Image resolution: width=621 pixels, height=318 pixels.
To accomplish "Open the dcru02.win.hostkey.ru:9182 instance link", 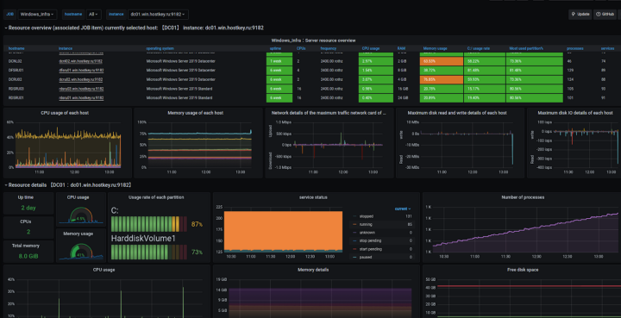I will pos(81,79).
